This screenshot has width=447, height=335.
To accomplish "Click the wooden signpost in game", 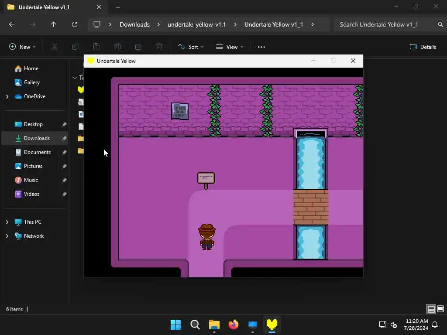I will click(206, 181).
